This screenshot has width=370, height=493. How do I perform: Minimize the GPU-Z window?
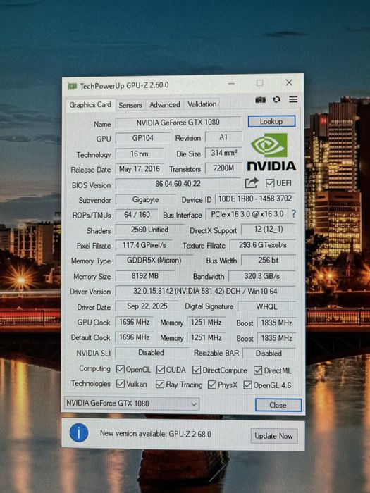coord(231,84)
